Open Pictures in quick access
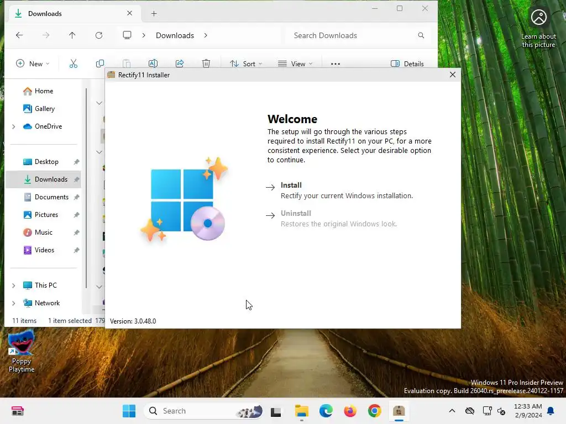Image resolution: width=566 pixels, height=424 pixels. pos(41,215)
